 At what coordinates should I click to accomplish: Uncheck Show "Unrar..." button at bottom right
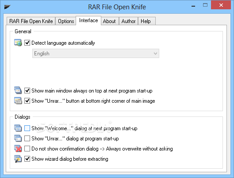pos(27,101)
